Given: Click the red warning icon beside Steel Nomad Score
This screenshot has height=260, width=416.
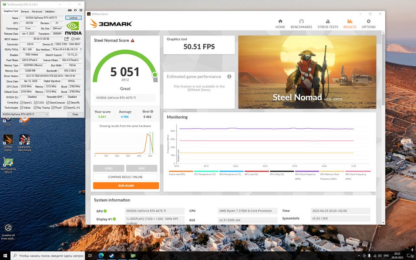Looking at the screenshot, I should [x=133, y=41].
